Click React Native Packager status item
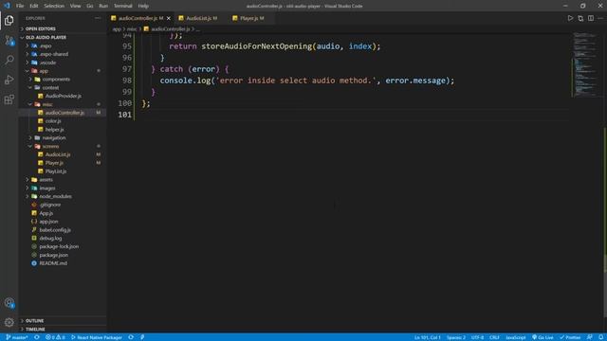This screenshot has height=341, width=607. coord(97,337)
